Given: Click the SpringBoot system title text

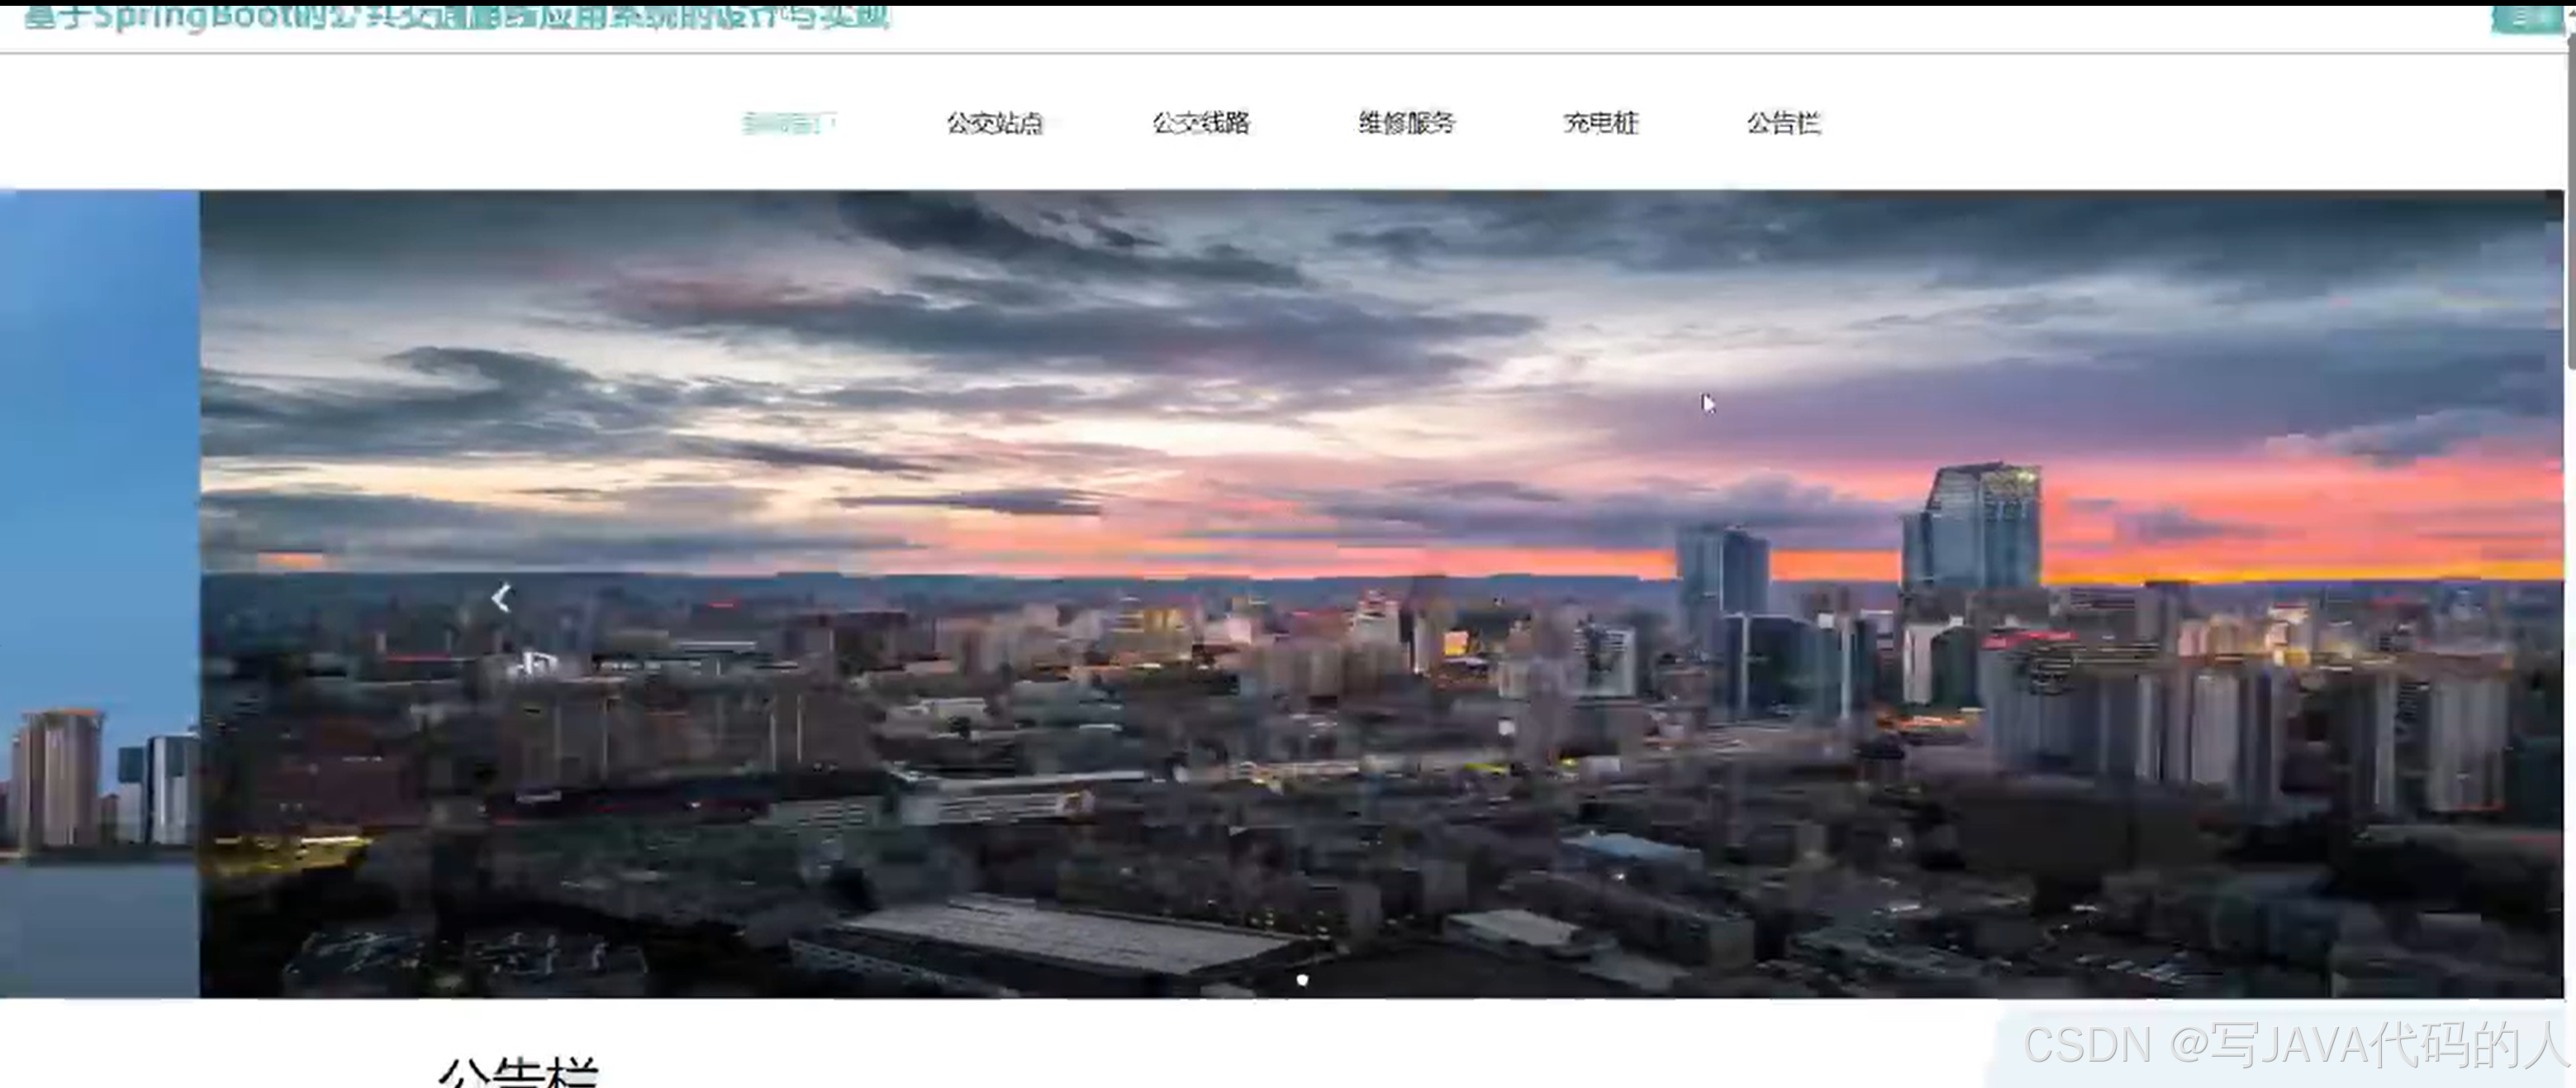Looking at the screenshot, I should tap(456, 17).
